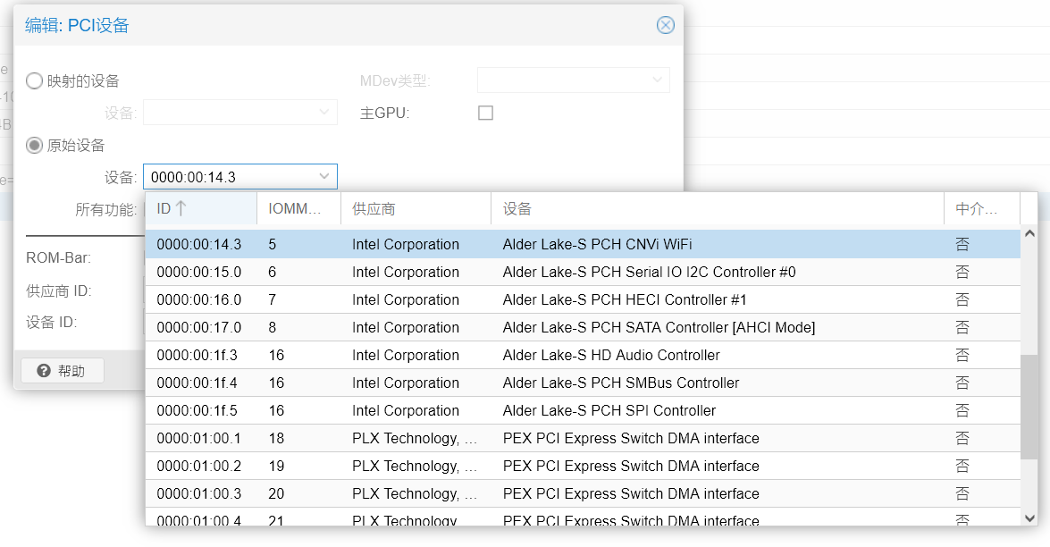Sort by the vendor column header
Screen dimensions: 1050x547
(x=415, y=208)
